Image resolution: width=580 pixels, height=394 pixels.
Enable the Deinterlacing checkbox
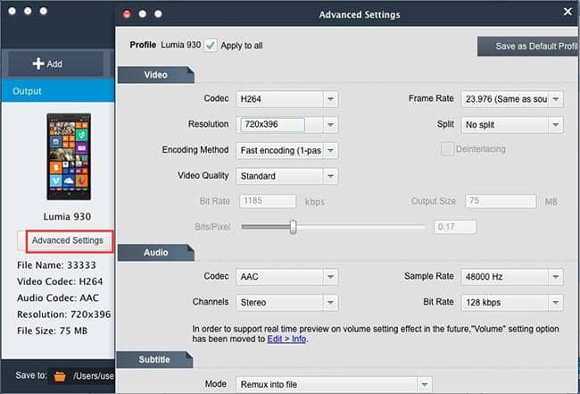(x=447, y=149)
